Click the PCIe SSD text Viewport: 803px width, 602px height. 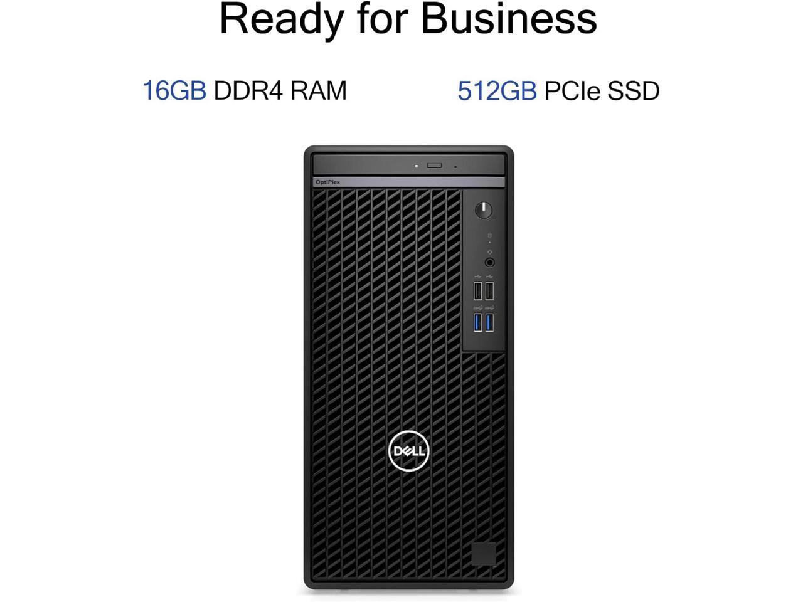[602, 90]
